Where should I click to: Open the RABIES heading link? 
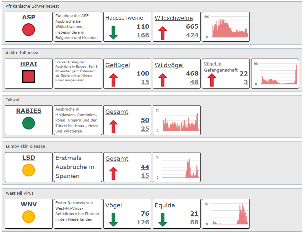point(29,111)
